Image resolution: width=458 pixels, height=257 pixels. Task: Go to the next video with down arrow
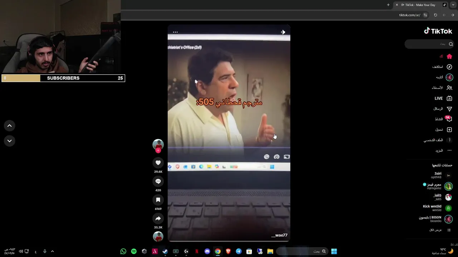[10, 141]
